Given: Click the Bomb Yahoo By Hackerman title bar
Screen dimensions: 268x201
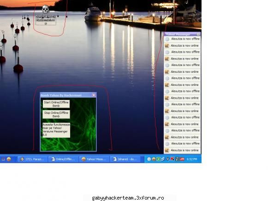Looking at the screenshot, I should click(68, 95).
